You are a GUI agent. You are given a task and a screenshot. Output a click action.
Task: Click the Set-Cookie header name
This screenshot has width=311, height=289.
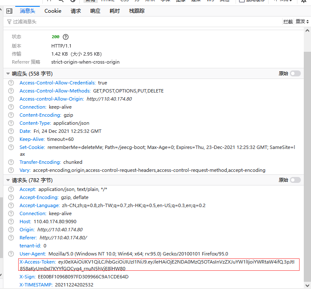coord(32,147)
